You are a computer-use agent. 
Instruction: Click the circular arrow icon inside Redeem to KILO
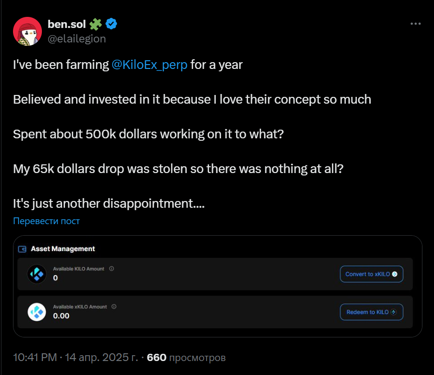pos(393,312)
